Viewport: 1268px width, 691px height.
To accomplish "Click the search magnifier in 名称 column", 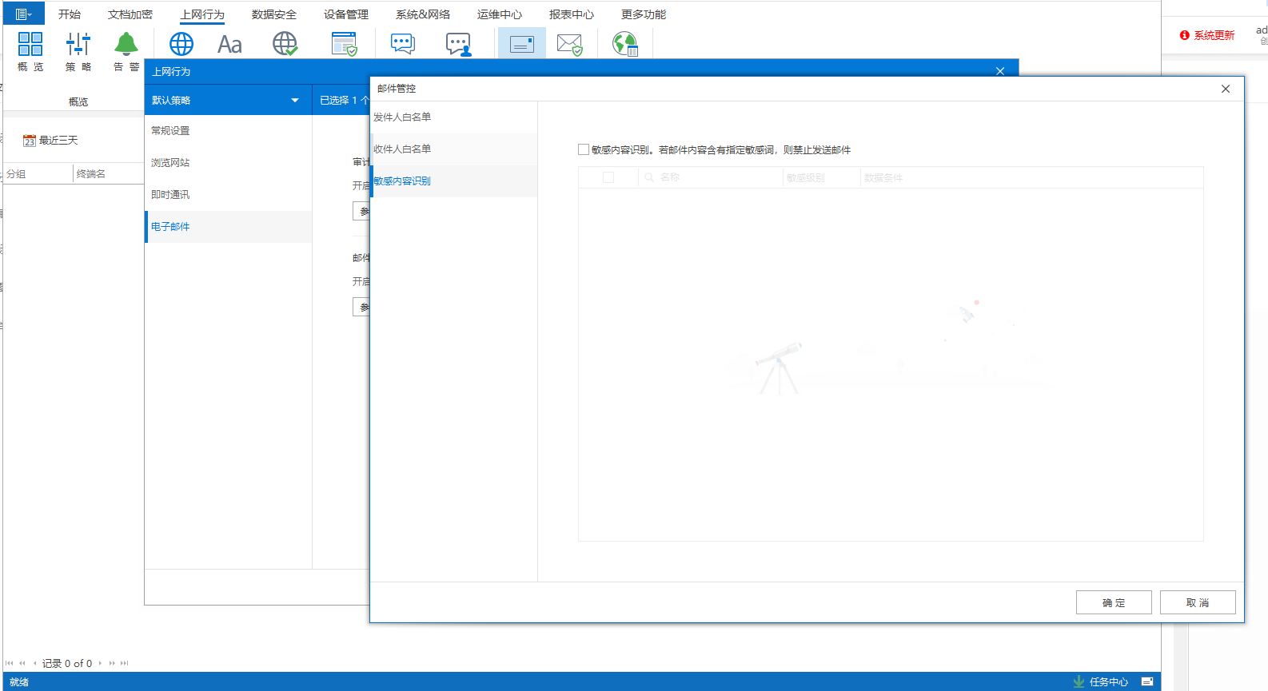I will coord(650,177).
